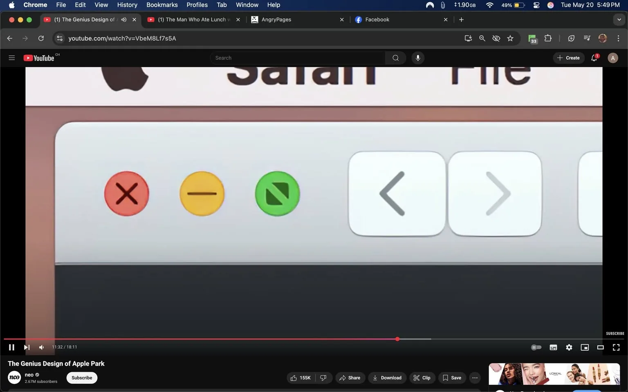Show tab search dropdown
This screenshot has width=628, height=392.
click(619, 19)
